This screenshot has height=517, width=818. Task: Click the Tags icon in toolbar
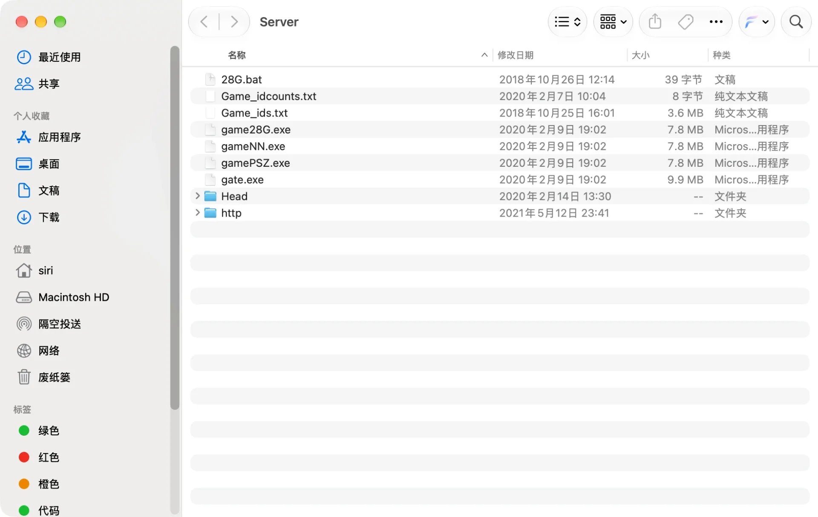686,22
